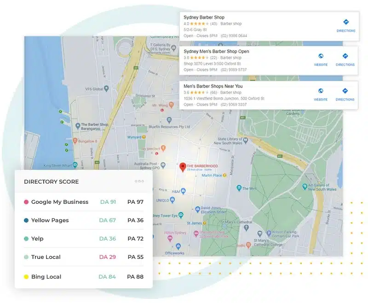
Task: Select the Google My Business row label
Action: (x=60, y=202)
